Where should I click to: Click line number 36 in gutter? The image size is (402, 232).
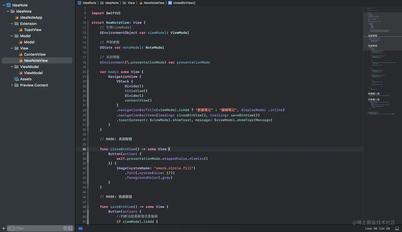84,149
